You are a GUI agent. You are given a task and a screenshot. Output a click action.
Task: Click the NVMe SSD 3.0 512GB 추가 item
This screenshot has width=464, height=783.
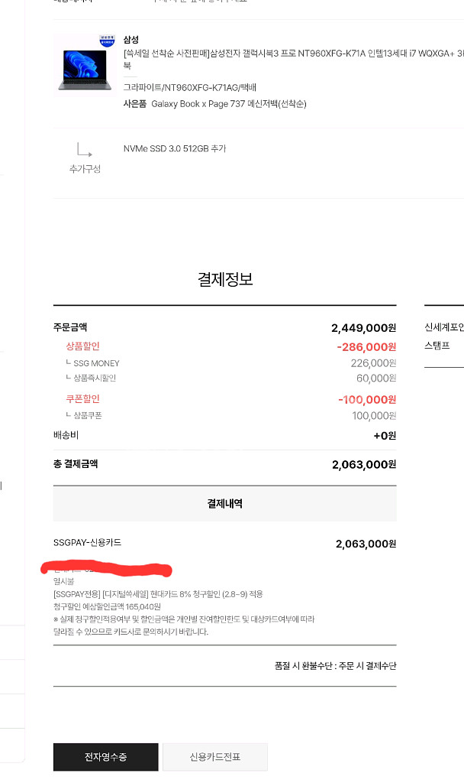[x=175, y=148]
